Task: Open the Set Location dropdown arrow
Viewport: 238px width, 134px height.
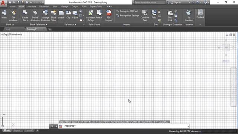Action: pyautogui.click(x=194, y=19)
